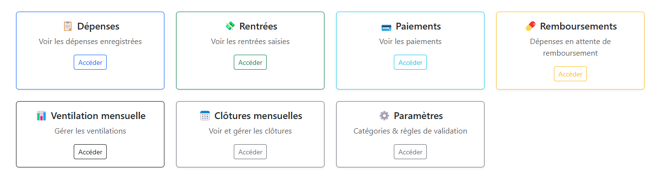Open Paiements with its cyan Accéder button
663x180 pixels.
point(410,62)
